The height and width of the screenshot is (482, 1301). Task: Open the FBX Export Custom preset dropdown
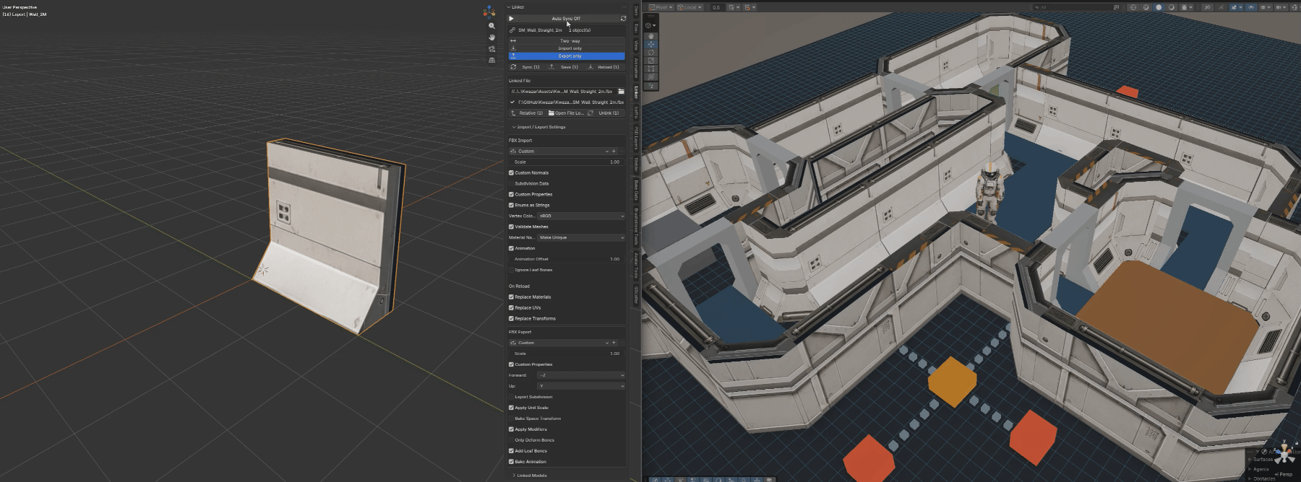(x=559, y=343)
